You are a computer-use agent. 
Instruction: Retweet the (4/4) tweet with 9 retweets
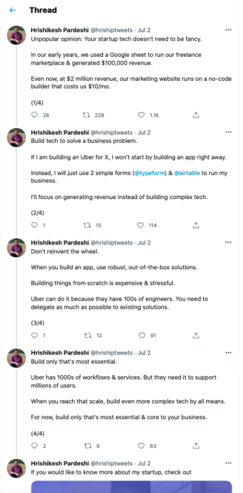(87, 446)
